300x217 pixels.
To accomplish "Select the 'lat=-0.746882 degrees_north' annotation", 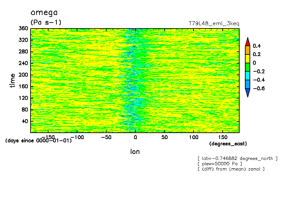I will click(237, 158).
